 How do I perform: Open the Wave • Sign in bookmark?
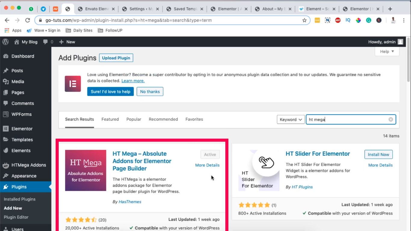(x=44, y=30)
